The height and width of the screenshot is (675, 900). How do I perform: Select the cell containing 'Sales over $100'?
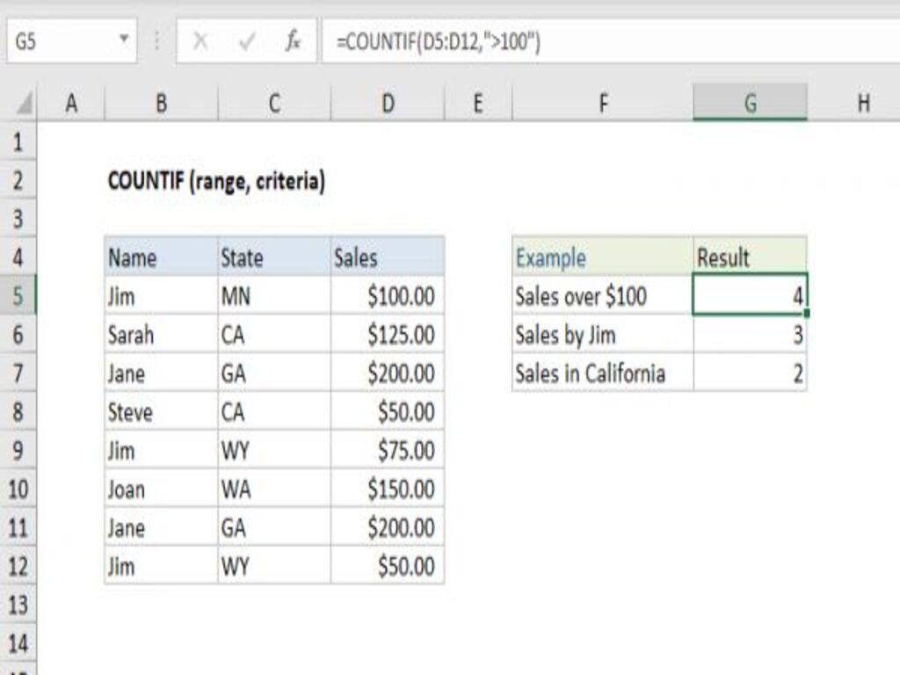tap(580, 296)
